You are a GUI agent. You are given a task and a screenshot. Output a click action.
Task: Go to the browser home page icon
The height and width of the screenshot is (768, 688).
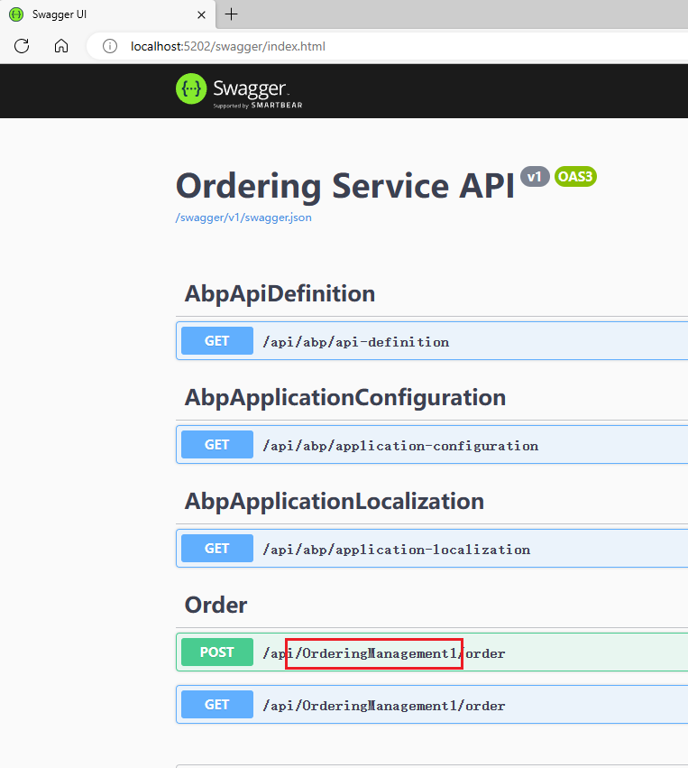pos(61,46)
